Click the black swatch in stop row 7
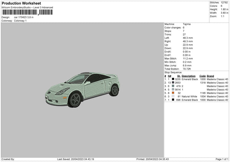This screenshot has height=162, width=230. click(x=174, y=100)
